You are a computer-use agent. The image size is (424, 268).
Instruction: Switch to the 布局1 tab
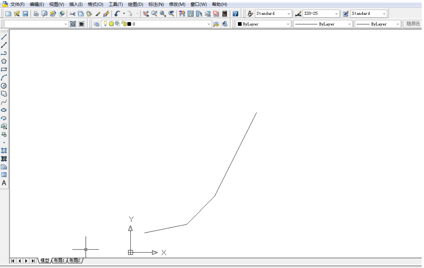[x=59, y=260]
